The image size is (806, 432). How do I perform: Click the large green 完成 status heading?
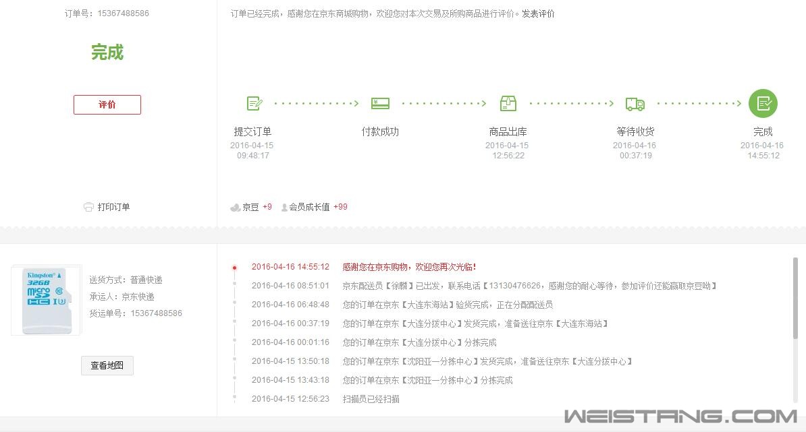pyautogui.click(x=107, y=53)
